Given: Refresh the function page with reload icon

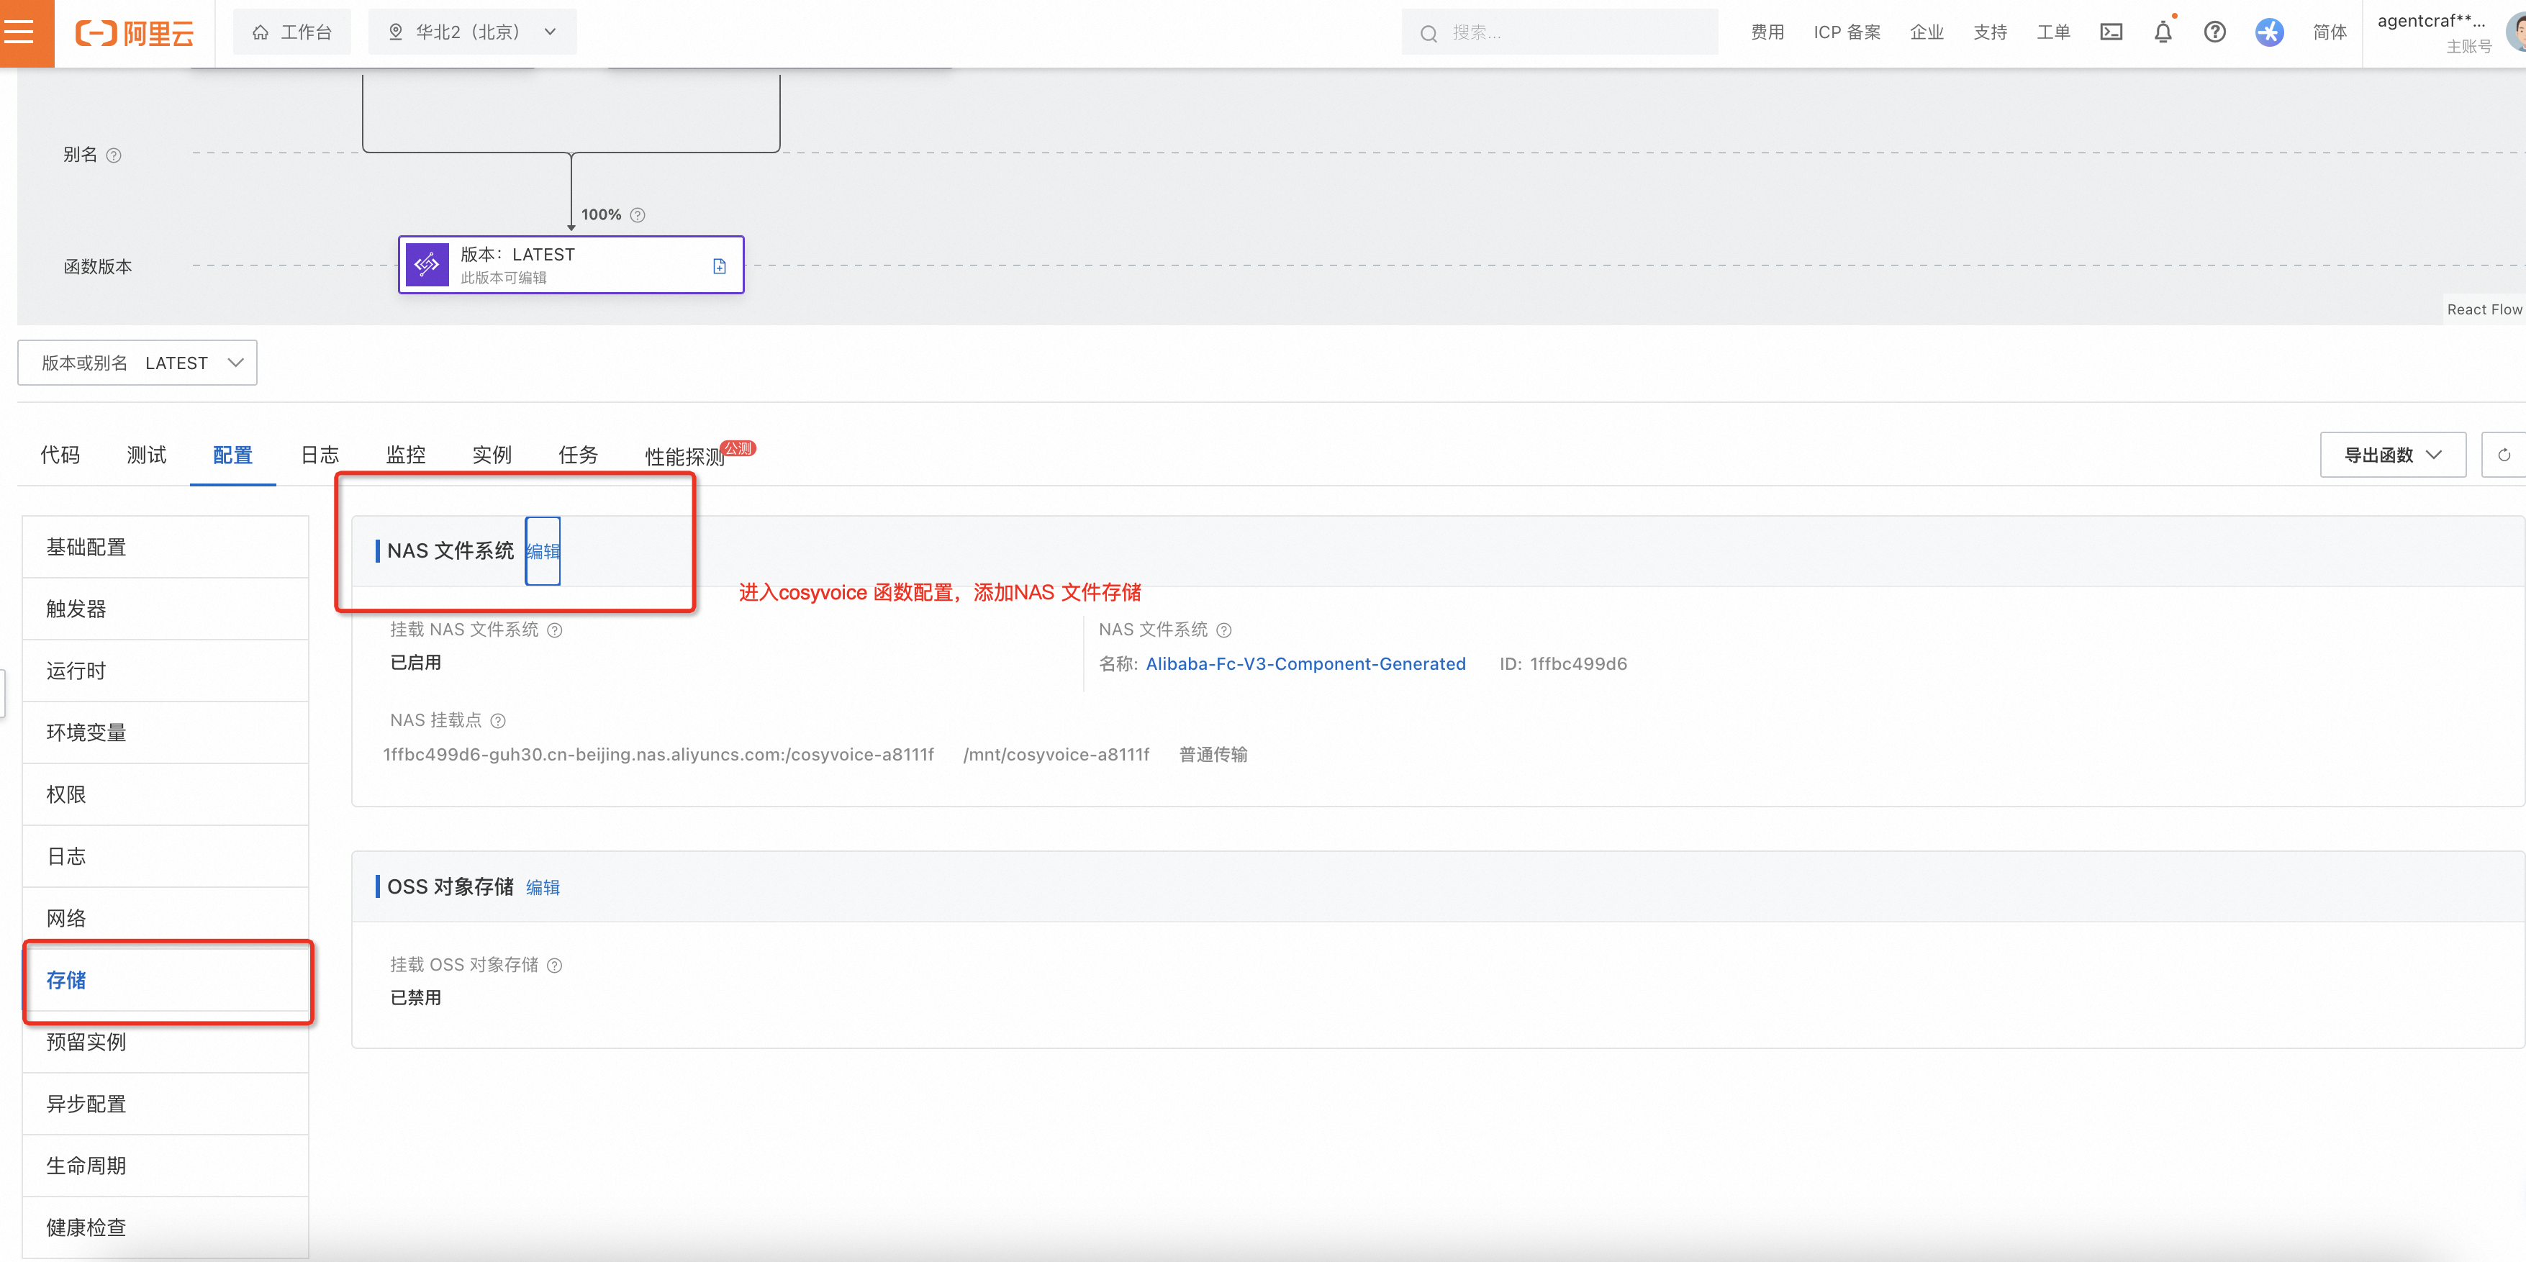Looking at the screenshot, I should (x=2507, y=454).
